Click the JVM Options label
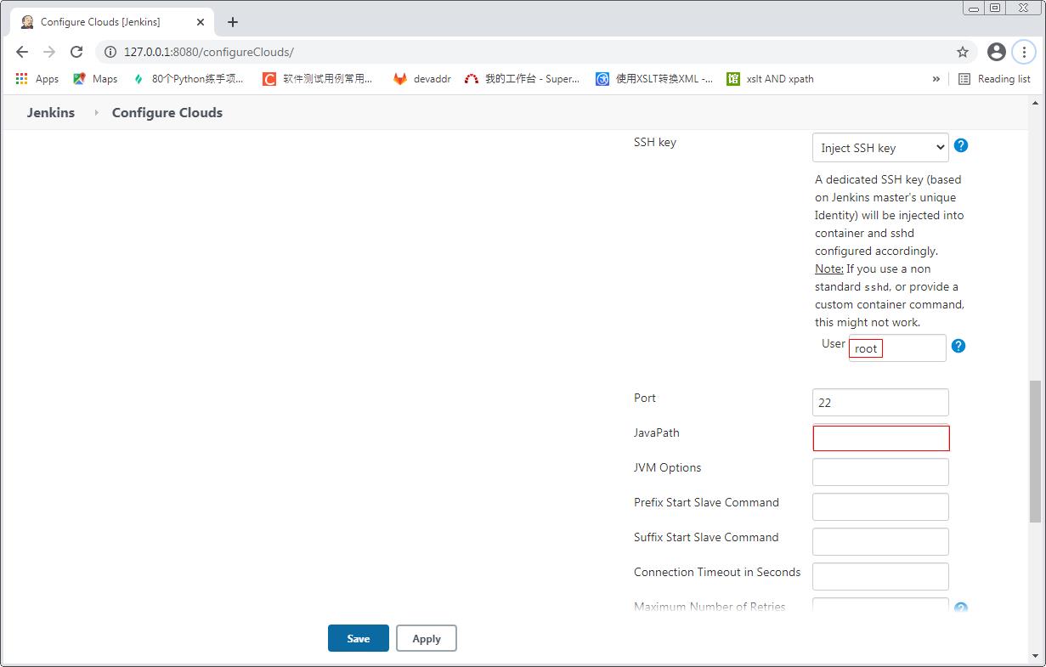The height and width of the screenshot is (667, 1046). 668,468
